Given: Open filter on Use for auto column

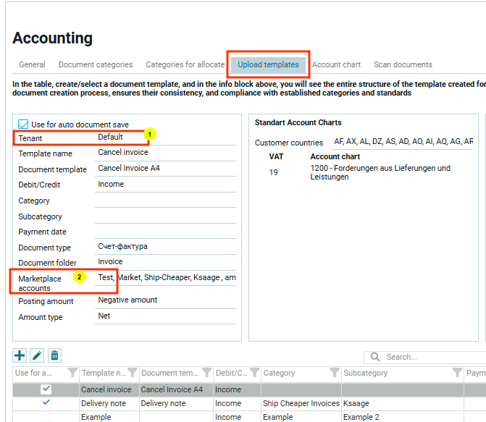Looking at the screenshot, I should coord(72,373).
